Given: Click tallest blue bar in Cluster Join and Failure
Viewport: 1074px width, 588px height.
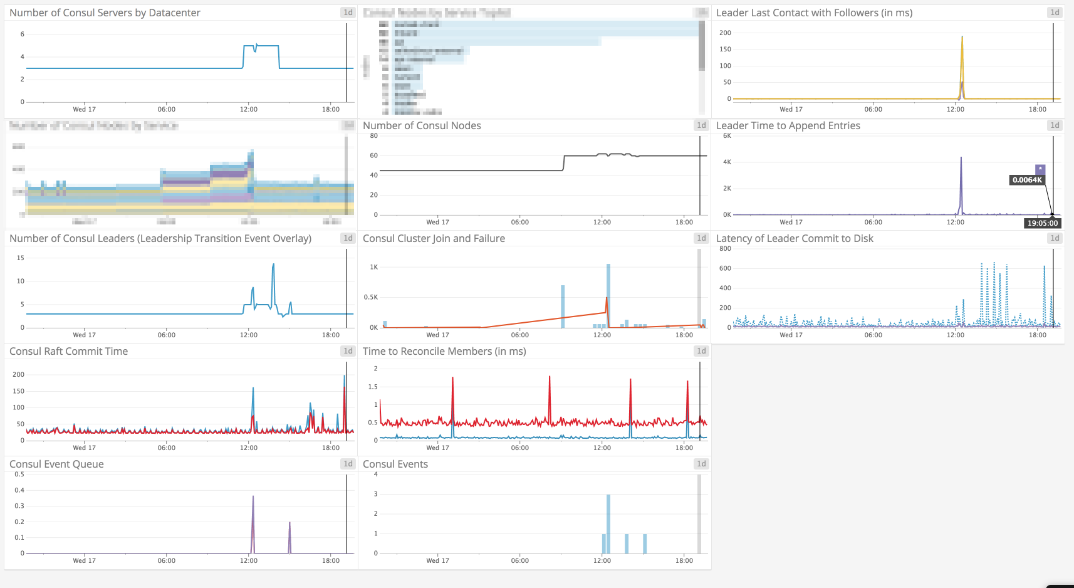Looking at the screenshot, I should (608, 296).
